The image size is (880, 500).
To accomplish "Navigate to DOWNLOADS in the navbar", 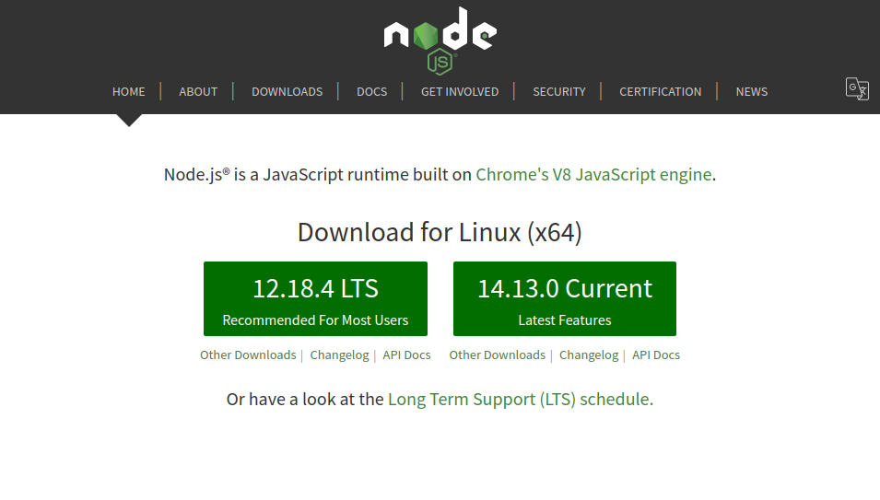I will 287,91.
